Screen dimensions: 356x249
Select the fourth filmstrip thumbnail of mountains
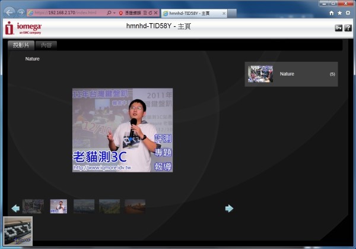109,206
